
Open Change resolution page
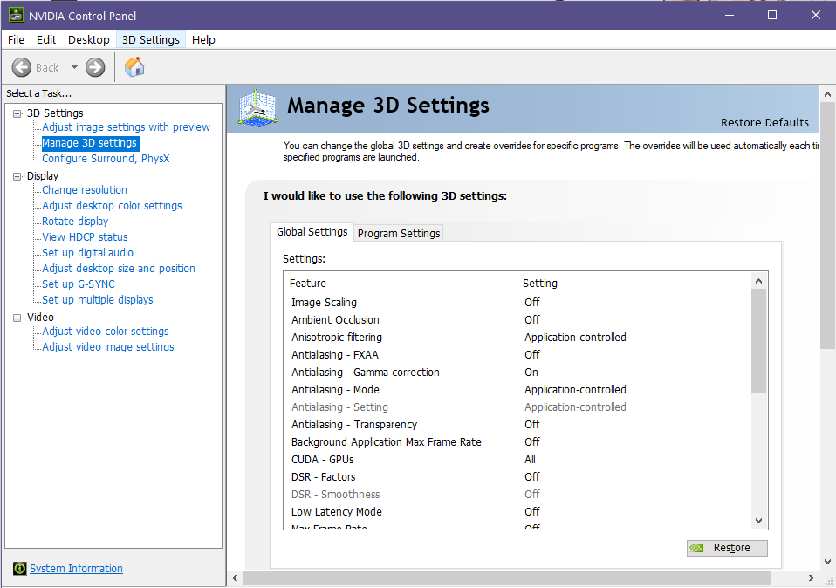85,190
